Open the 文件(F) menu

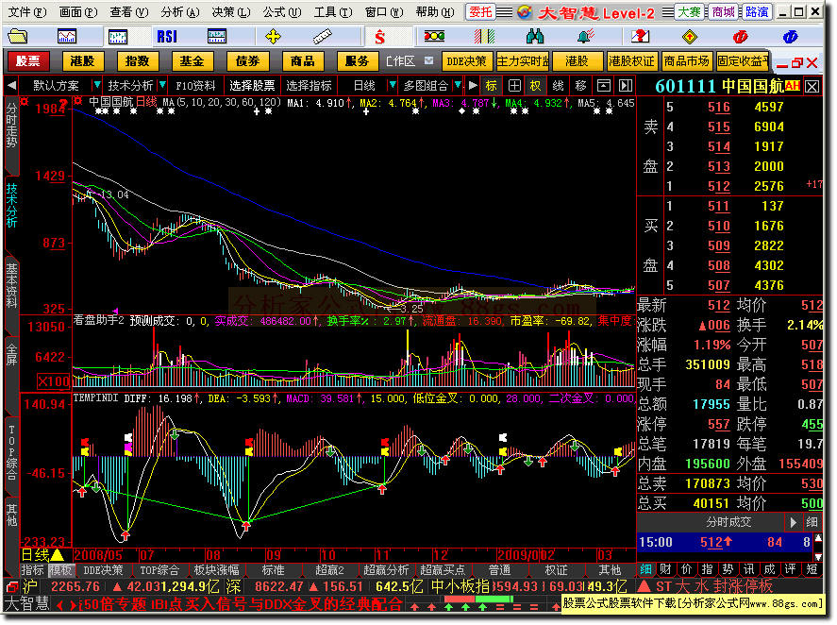pos(27,11)
